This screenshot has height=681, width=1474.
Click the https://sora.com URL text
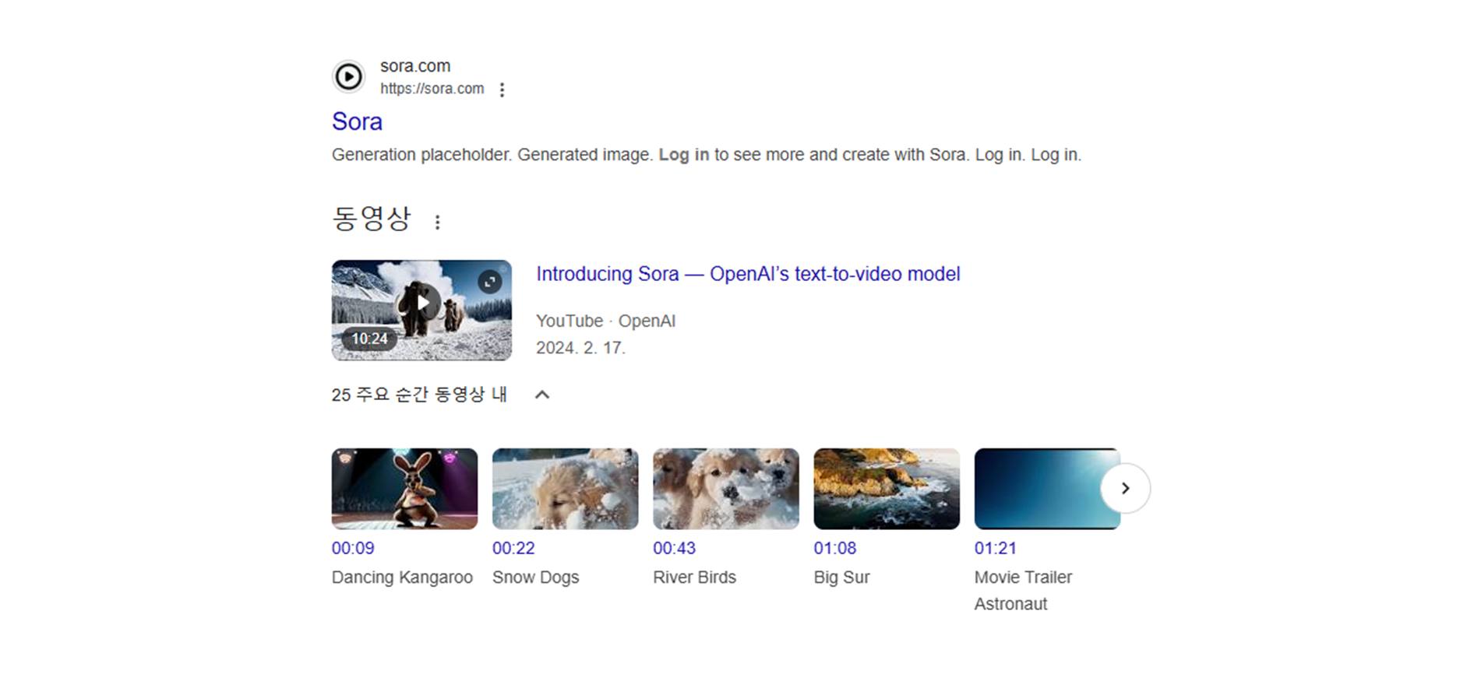[x=432, y=89]
